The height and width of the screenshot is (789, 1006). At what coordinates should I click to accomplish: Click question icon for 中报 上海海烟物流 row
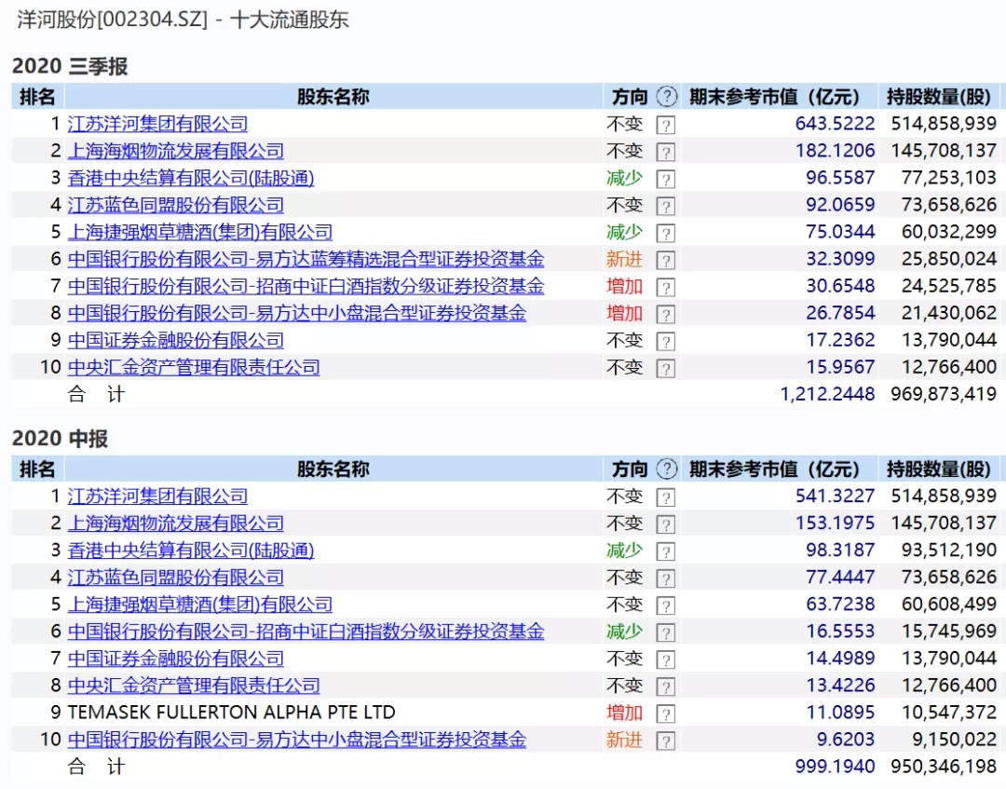665,524
